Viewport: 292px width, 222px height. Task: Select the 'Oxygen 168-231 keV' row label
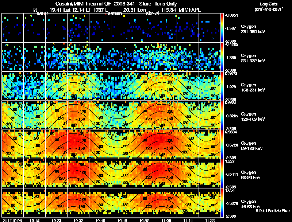[x=253, y=87]
